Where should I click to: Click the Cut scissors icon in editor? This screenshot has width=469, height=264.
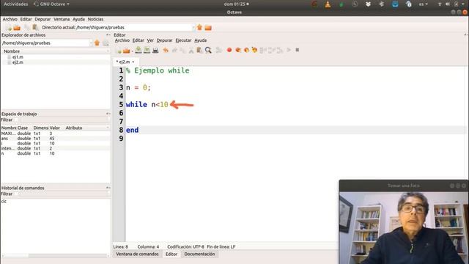click(x=191, y=51)
